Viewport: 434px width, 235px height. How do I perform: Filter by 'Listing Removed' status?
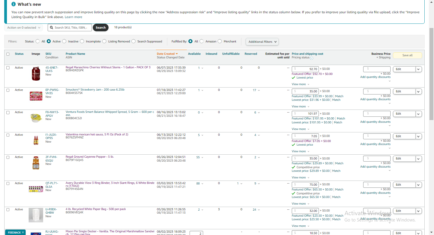(x=104, y=42)
